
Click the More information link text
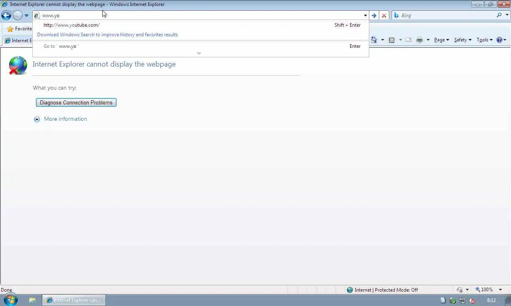point(65,119)
